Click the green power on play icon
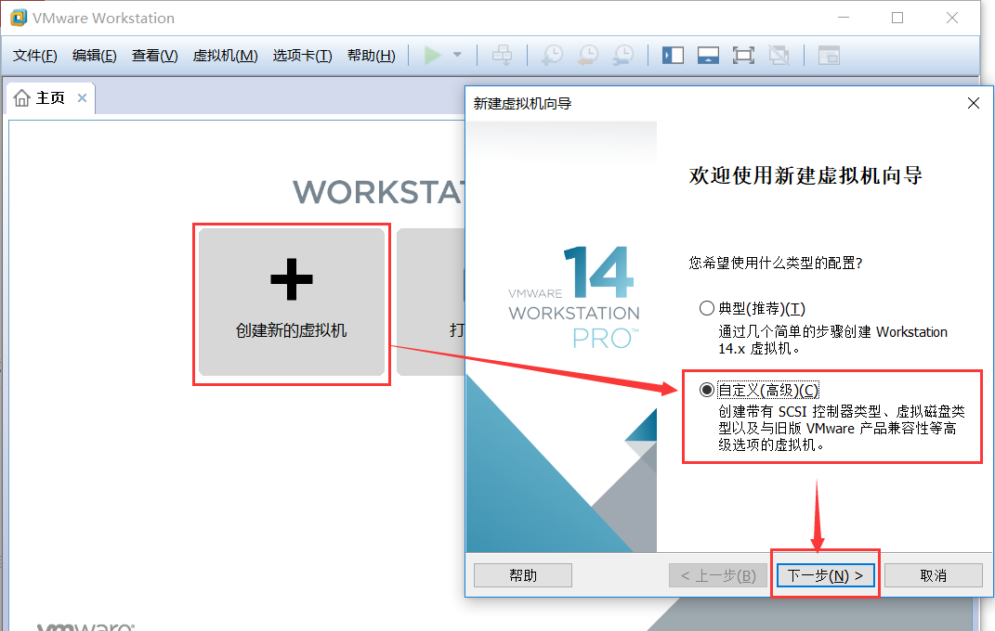The width and height of the screenshot is (995, 631). pos(433,55)
